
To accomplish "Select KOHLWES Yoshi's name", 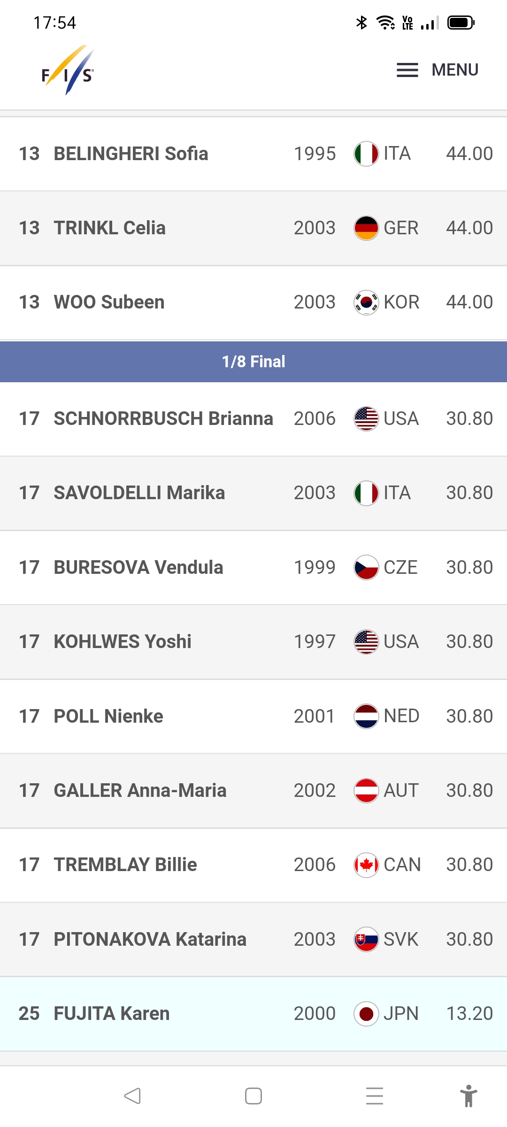I will click(x=123, y=641).
